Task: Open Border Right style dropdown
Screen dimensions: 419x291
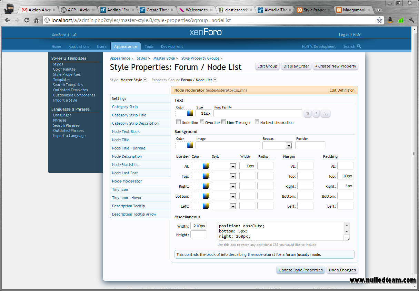Action: [224, 186]
